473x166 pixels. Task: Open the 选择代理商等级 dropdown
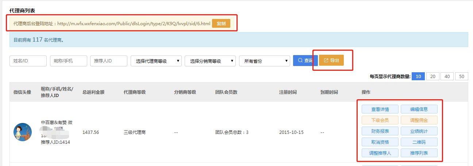[156, 61]
